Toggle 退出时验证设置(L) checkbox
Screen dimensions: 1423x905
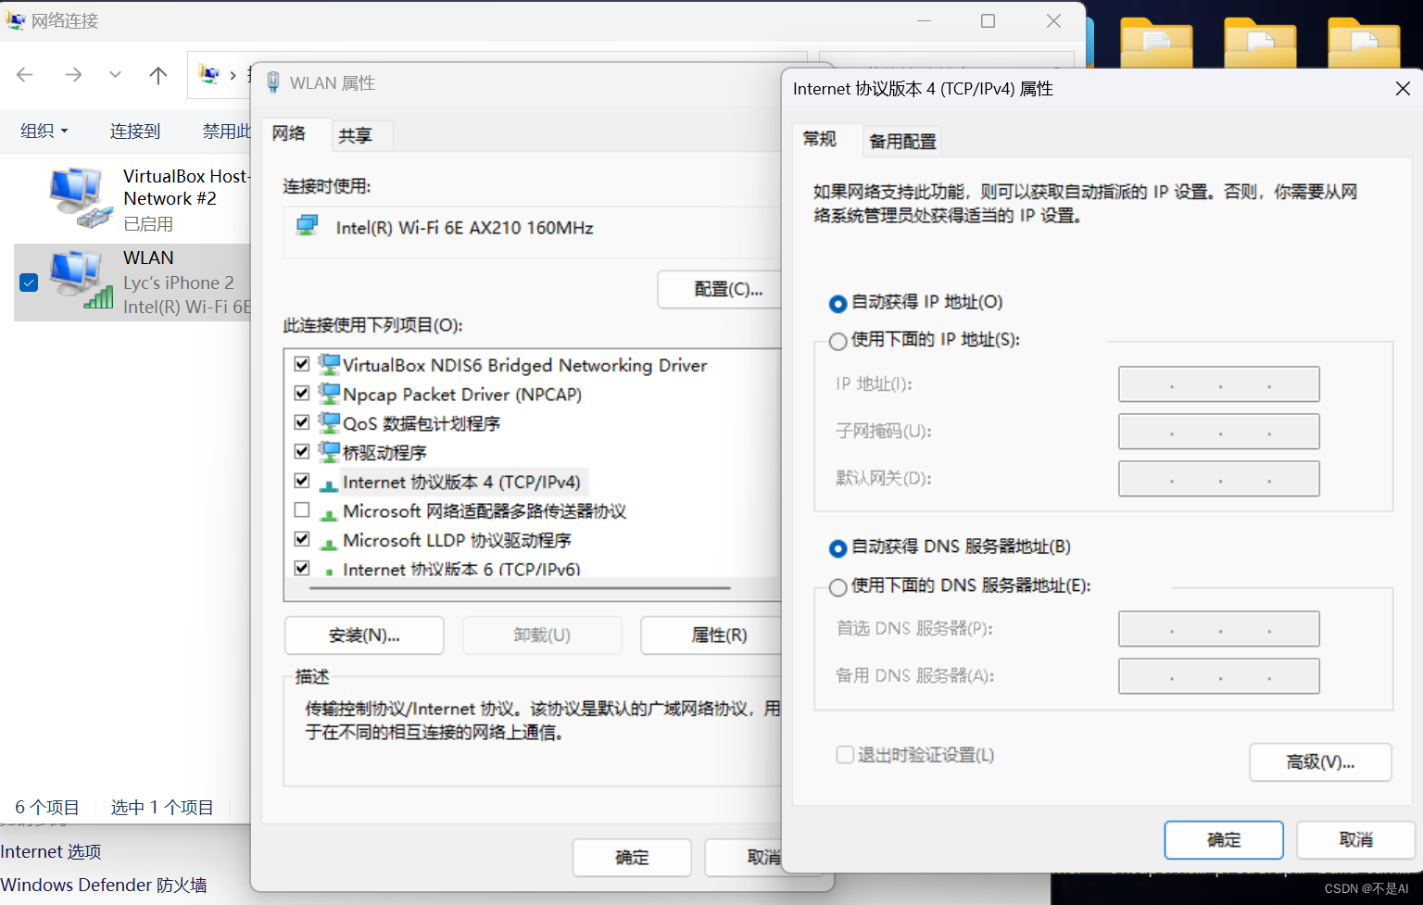pyautogui.click(x=845, y=755)
